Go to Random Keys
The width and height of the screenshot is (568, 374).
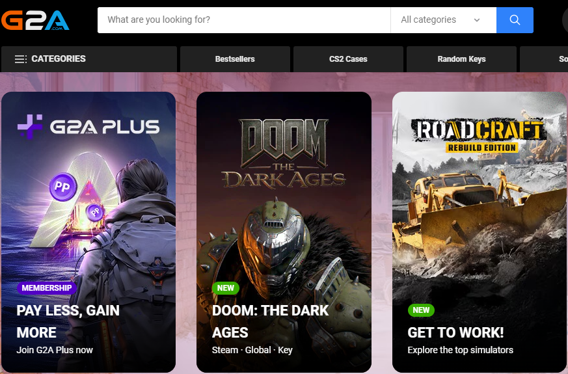coord(461,59)
